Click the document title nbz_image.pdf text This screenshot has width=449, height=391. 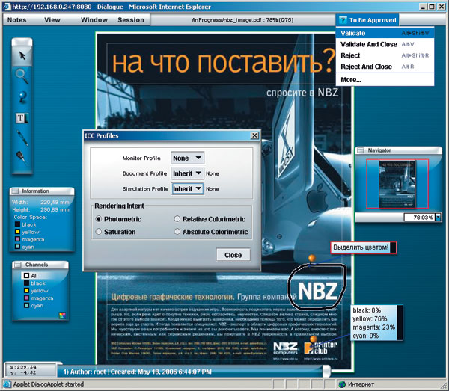point(242,20)
